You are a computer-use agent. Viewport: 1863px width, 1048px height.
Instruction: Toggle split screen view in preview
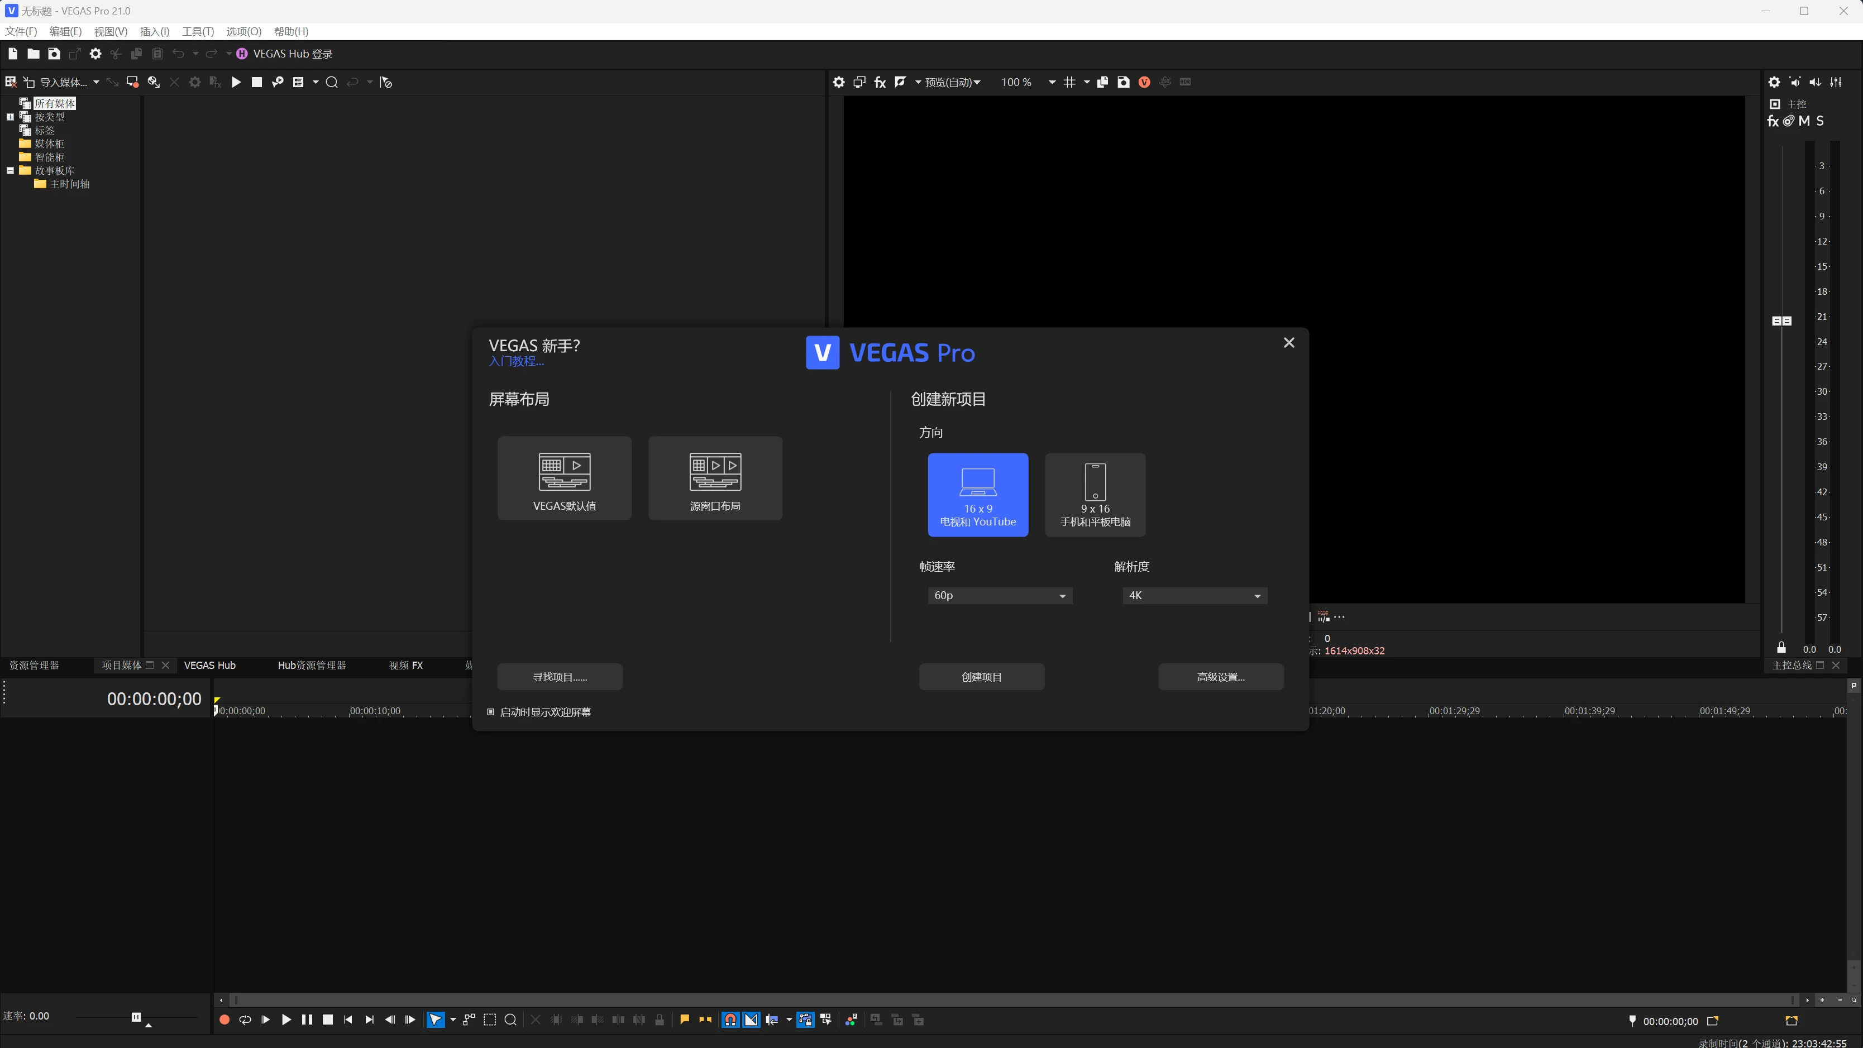[900, 82]
